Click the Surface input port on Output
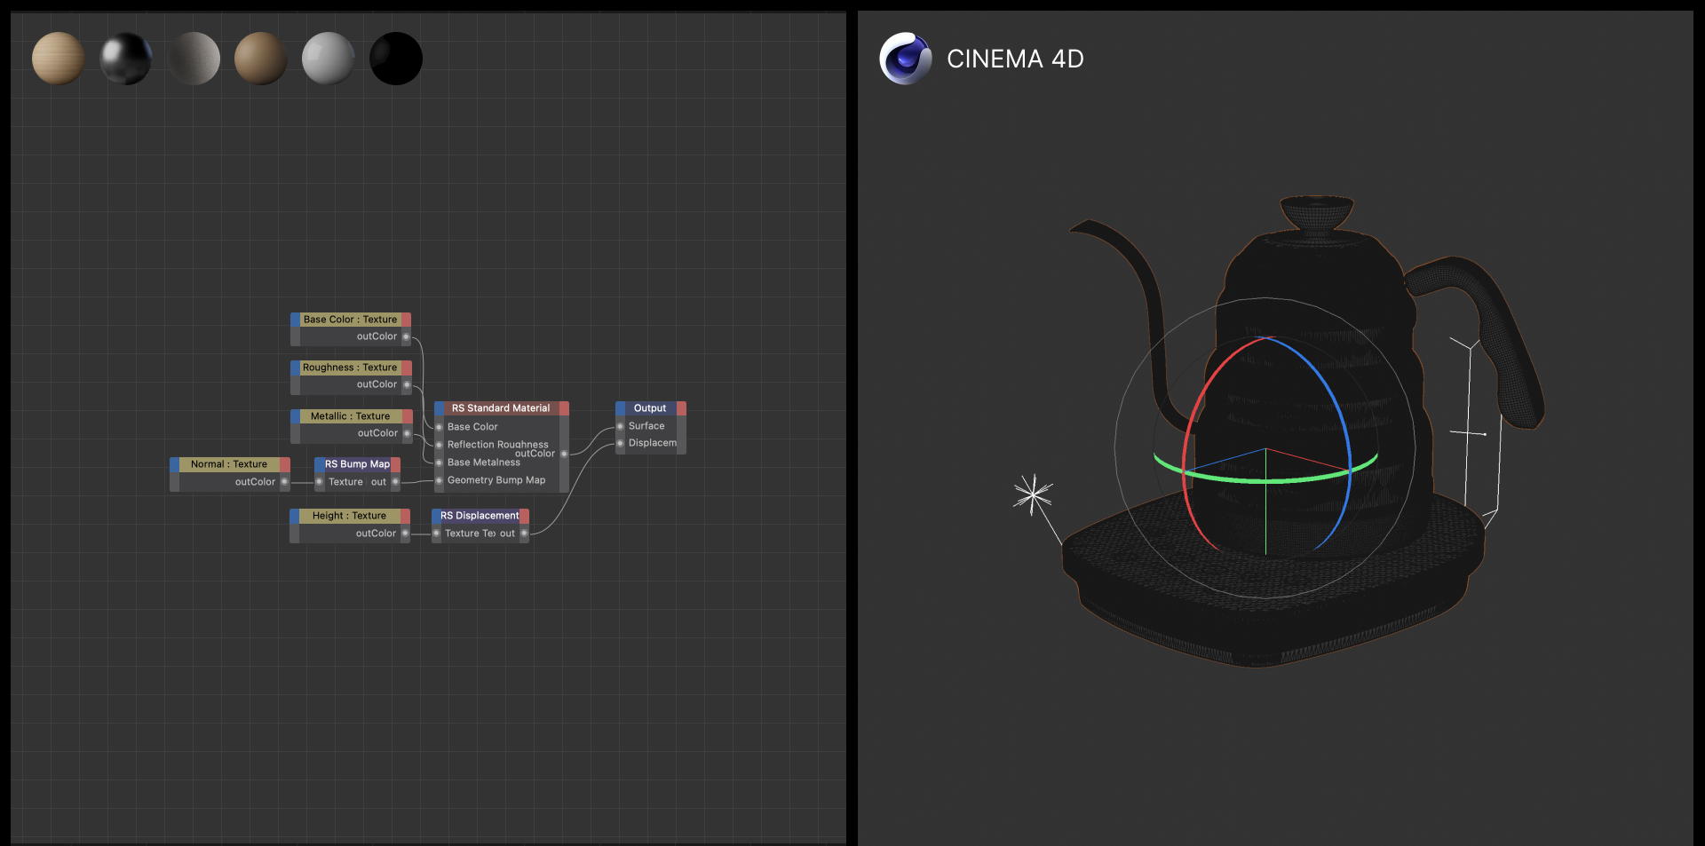 (x=620, y=427)
